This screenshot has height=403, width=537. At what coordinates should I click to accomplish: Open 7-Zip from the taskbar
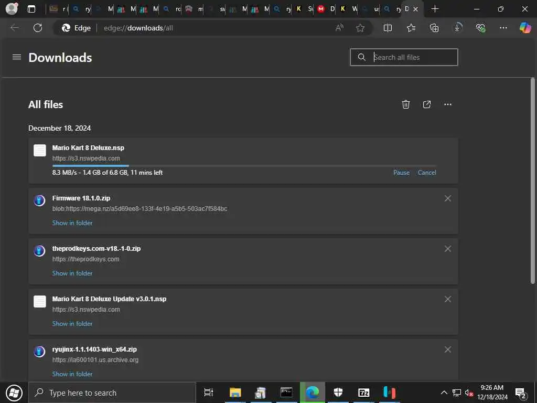(x=364, y=393)
